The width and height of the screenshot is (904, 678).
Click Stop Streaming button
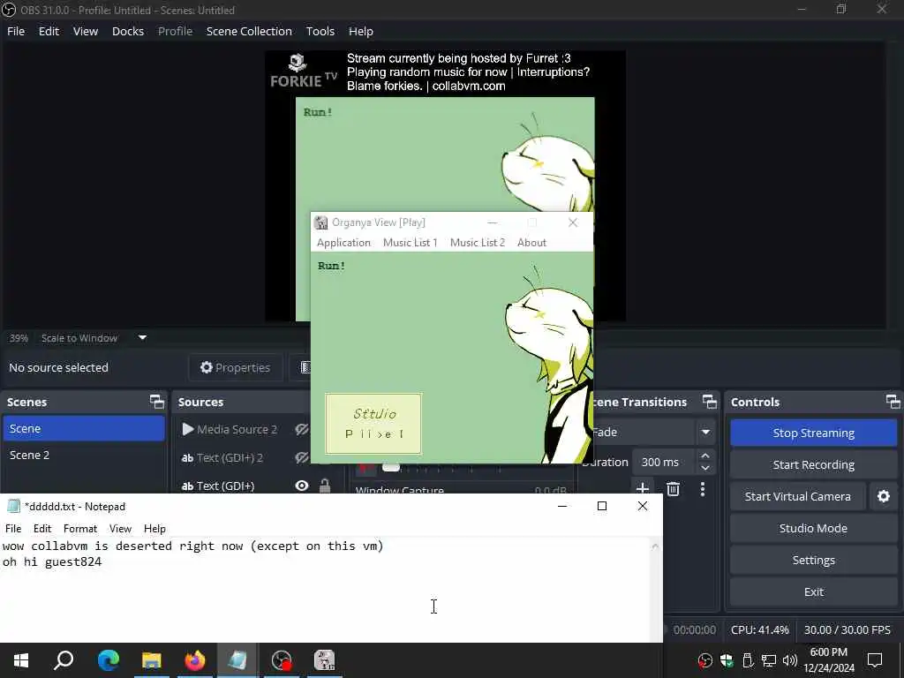(813, 433)
